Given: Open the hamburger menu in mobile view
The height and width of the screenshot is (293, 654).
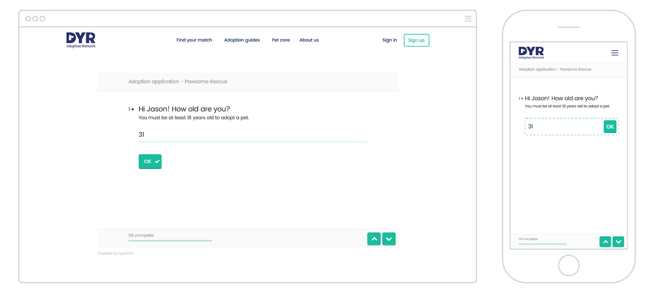Looking at the screenshot, I should (x=614, y=53).
